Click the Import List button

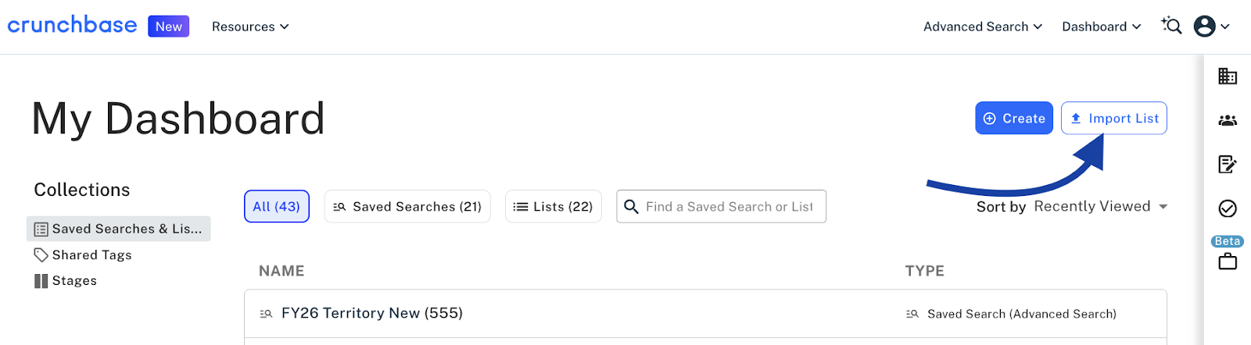click(x=1114, y=119)
